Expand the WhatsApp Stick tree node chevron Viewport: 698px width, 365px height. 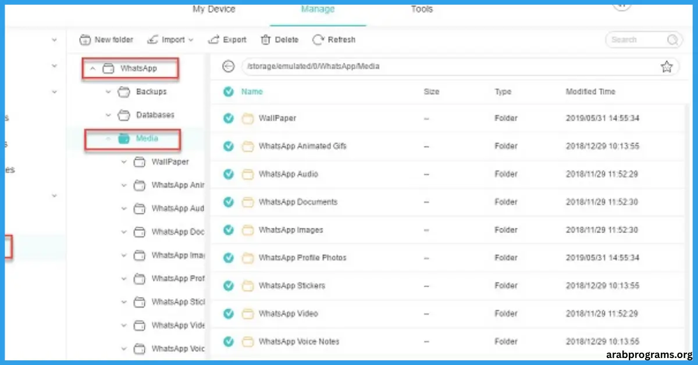click(x=124, y=302)
